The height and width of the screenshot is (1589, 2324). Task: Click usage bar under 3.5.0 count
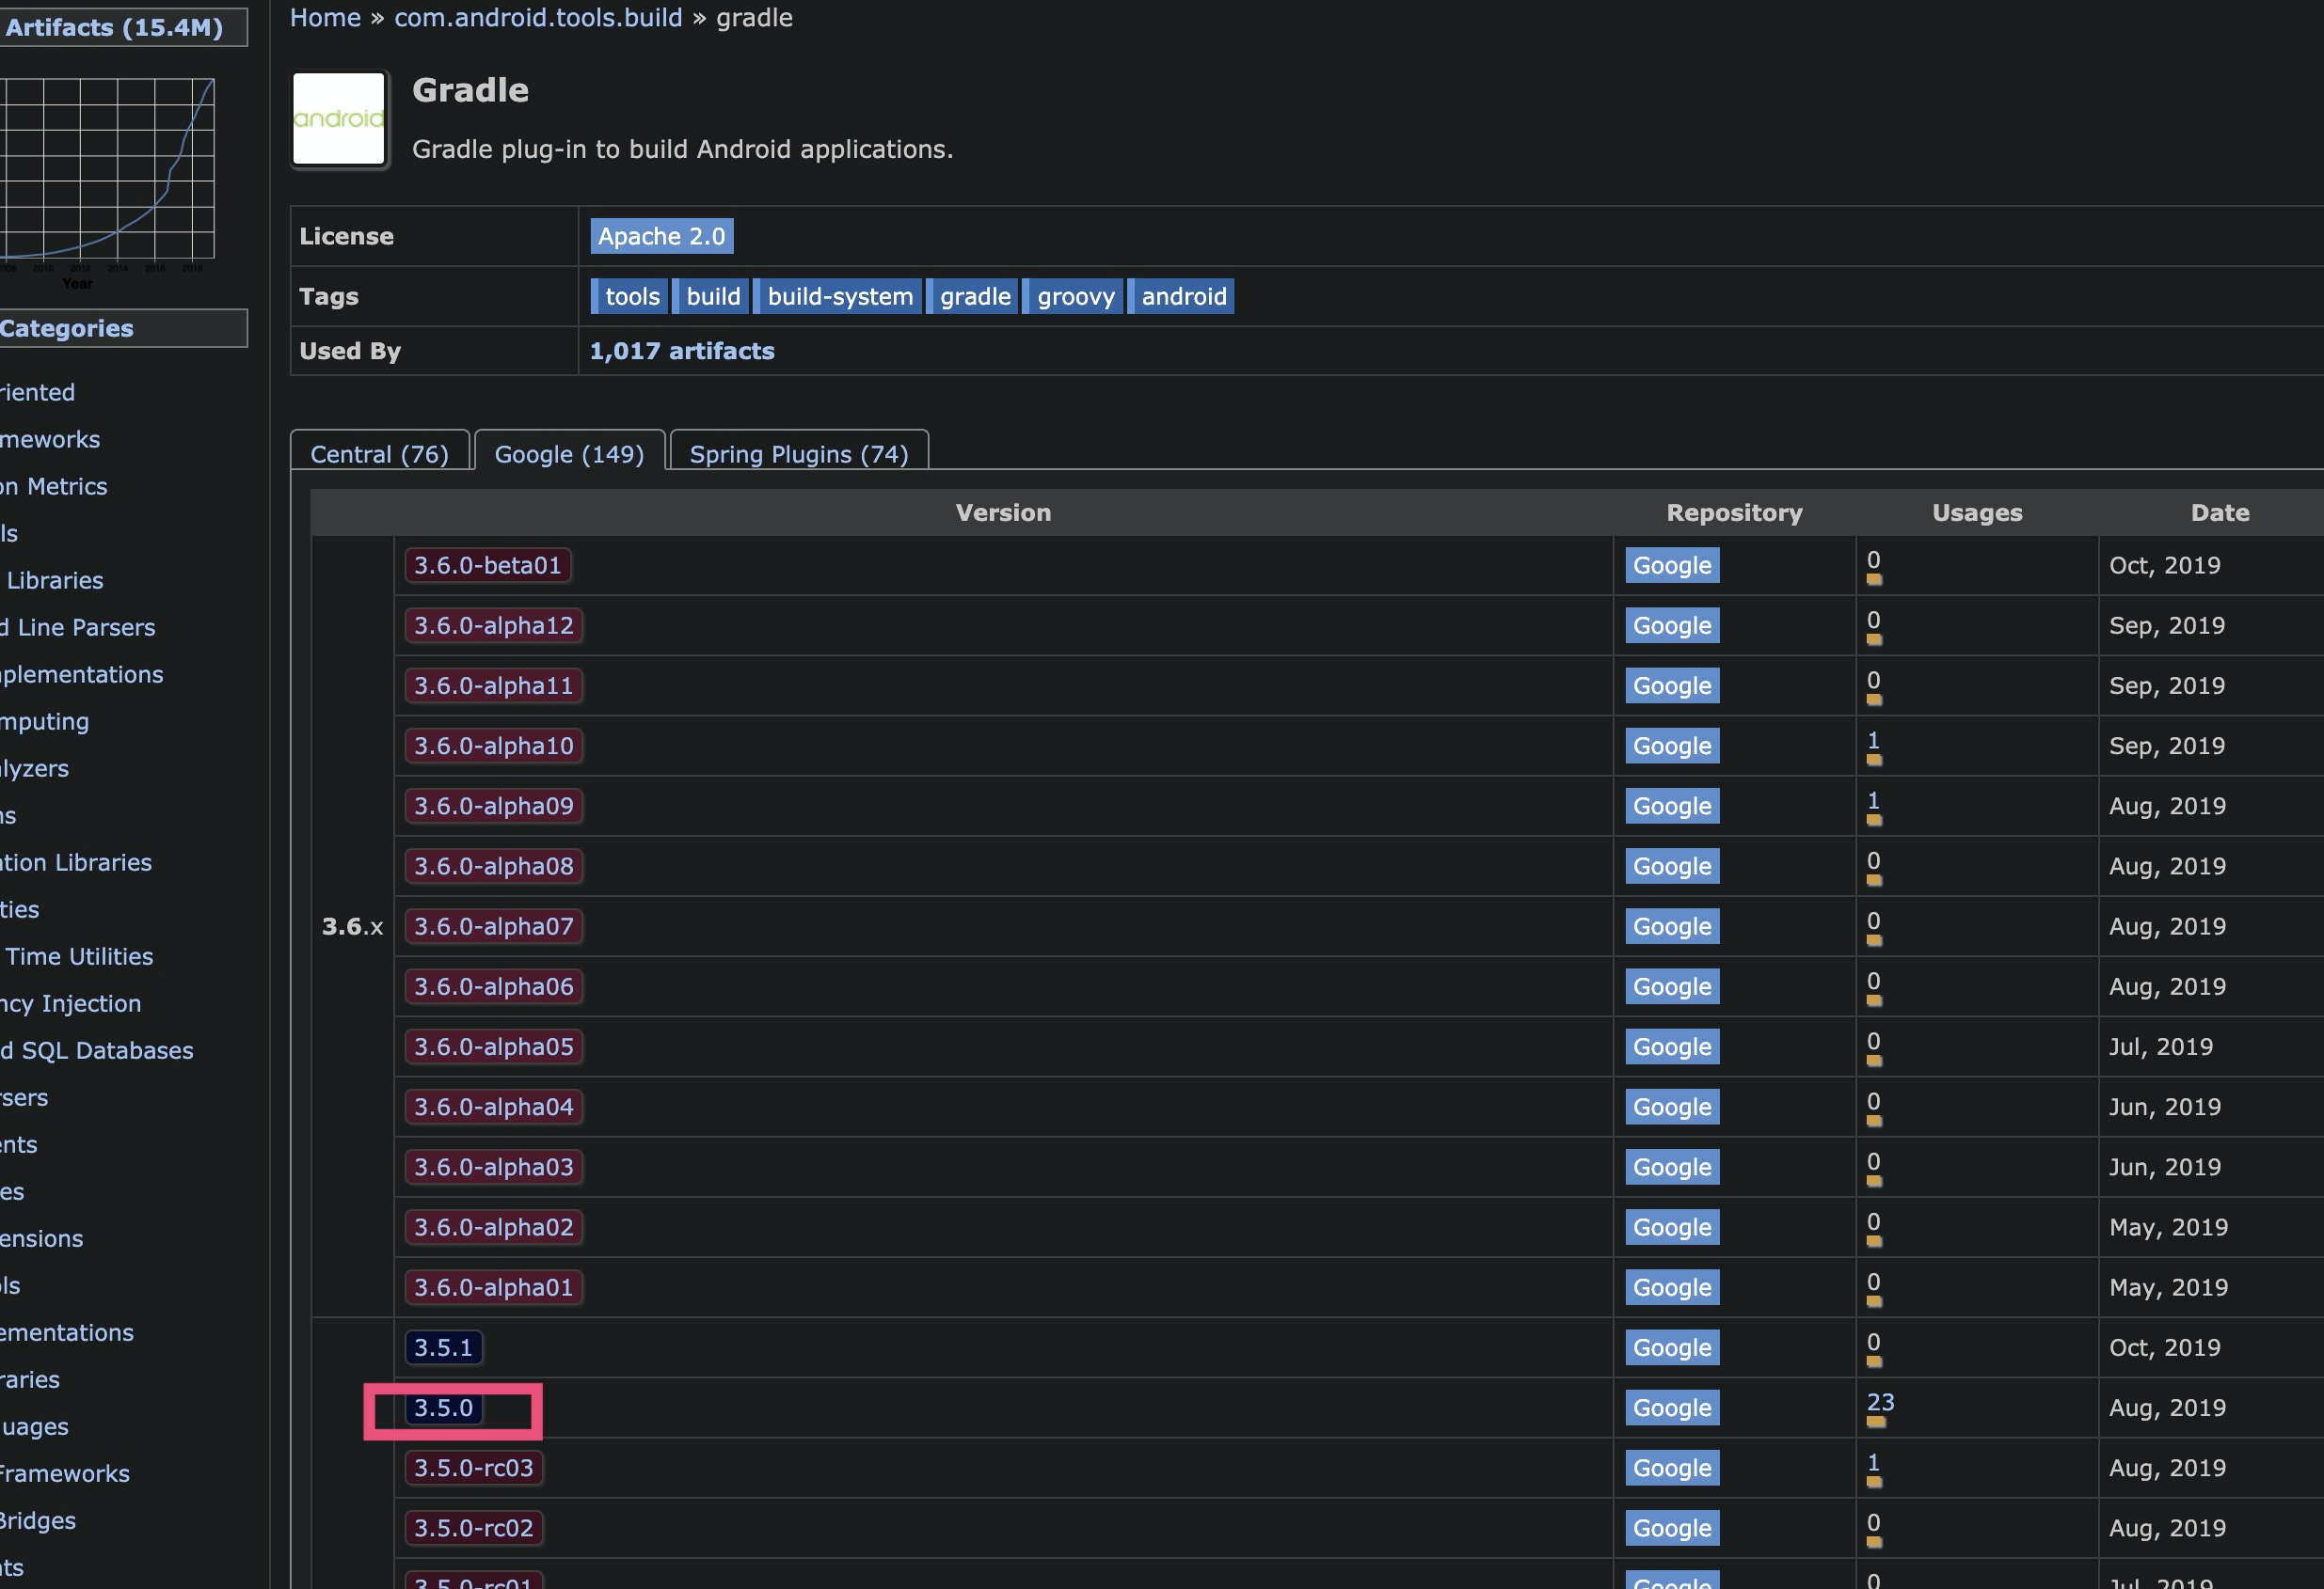tap(1876, 1422)
